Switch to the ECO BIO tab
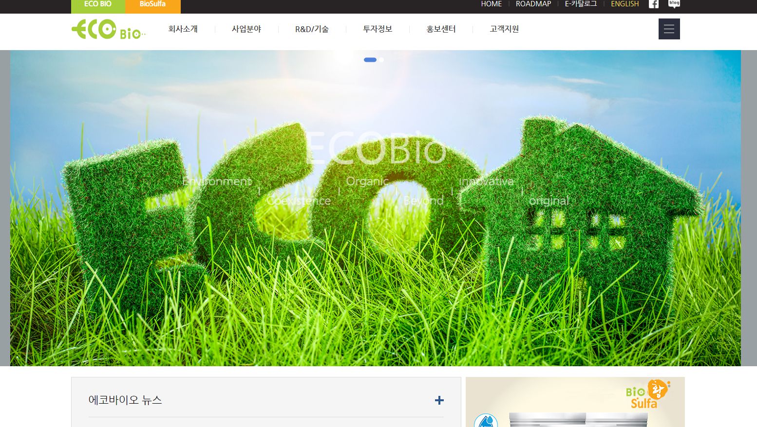This screenshot has width=757, height=427. [97, 4]
